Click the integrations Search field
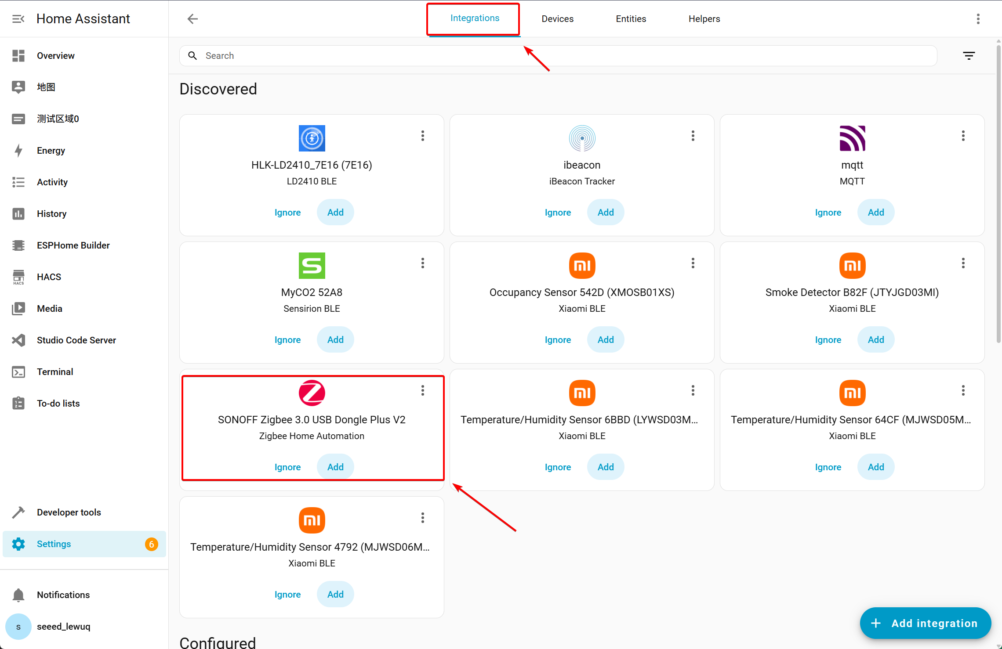The image size is (1002, 649). tap(558, 56)
